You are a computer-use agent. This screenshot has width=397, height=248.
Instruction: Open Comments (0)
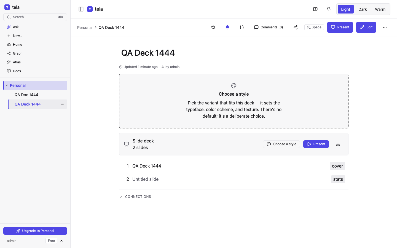click(x=269, y=27)
